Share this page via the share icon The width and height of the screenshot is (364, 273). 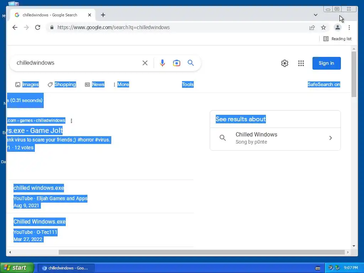312,28
